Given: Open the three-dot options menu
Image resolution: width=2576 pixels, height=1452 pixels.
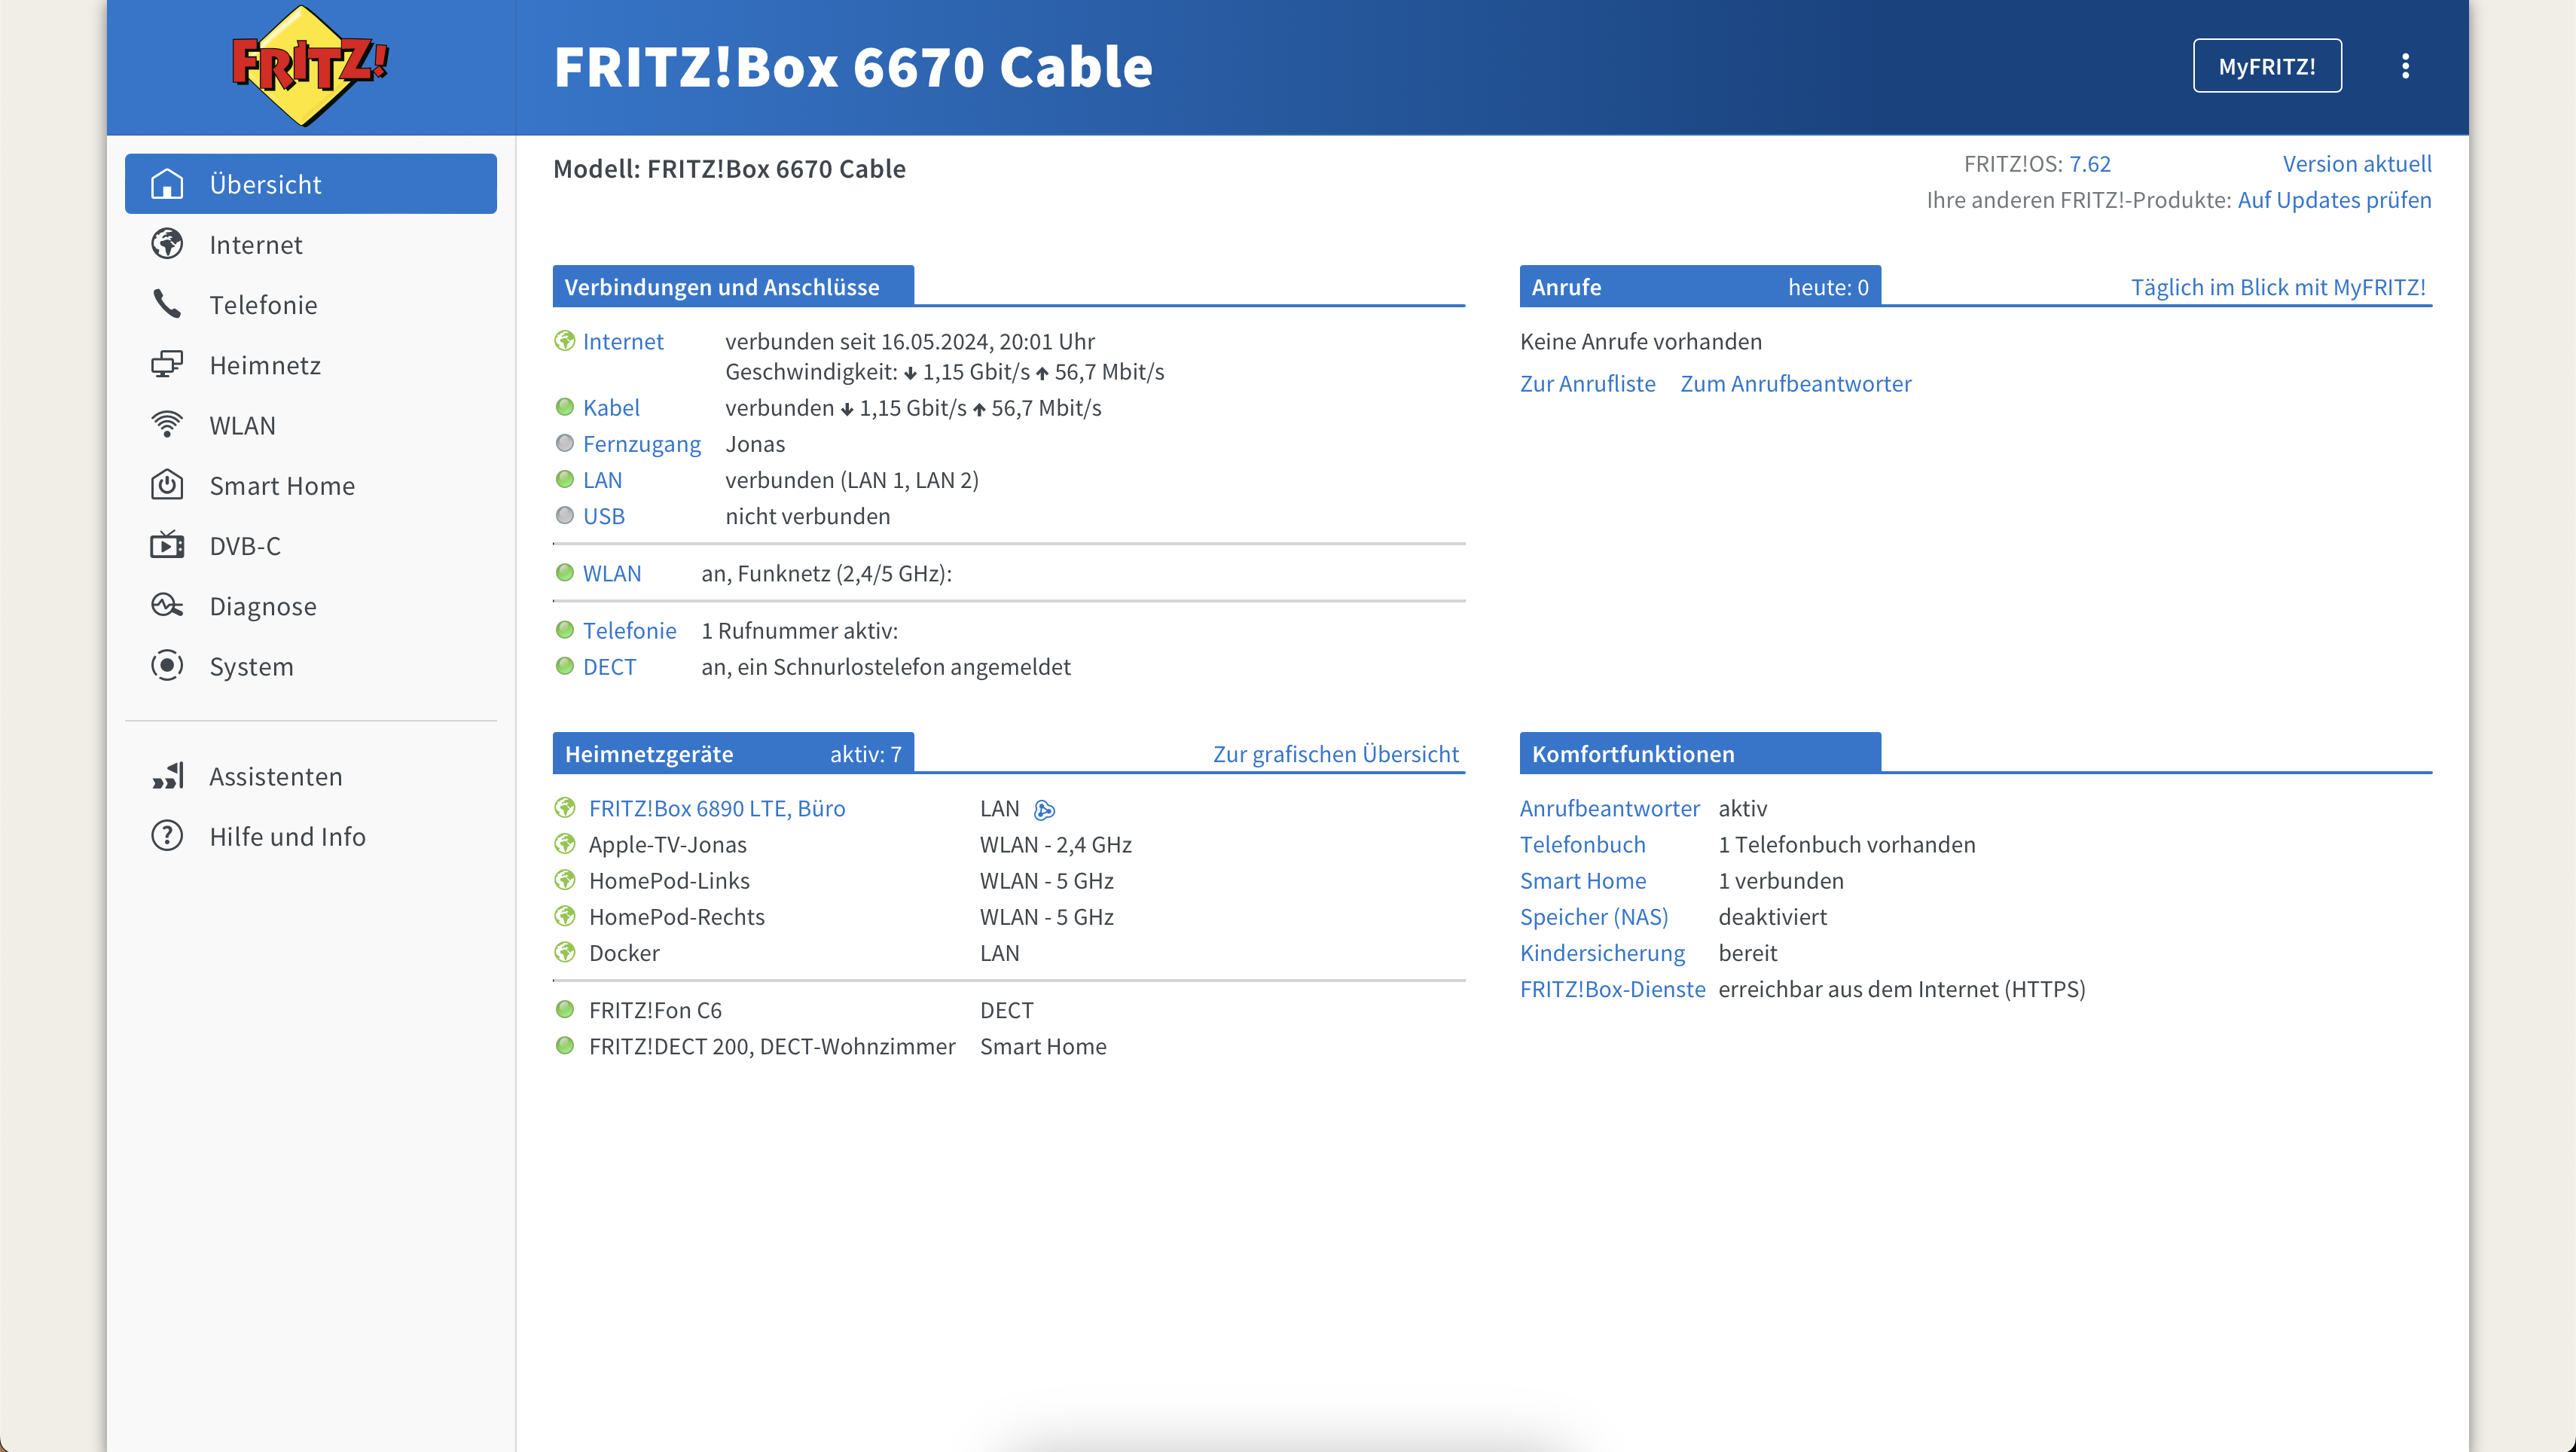Looking at the screenshot, I should tap(2405, 66).
